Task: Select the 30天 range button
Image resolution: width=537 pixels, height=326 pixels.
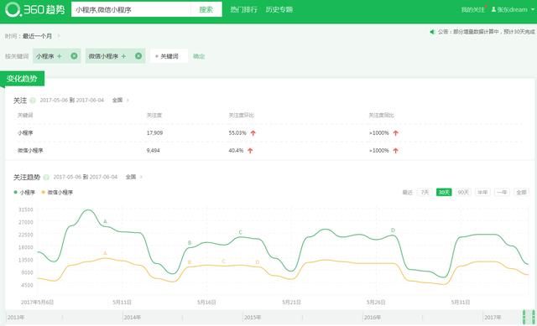Action: [x=444, y=192]
